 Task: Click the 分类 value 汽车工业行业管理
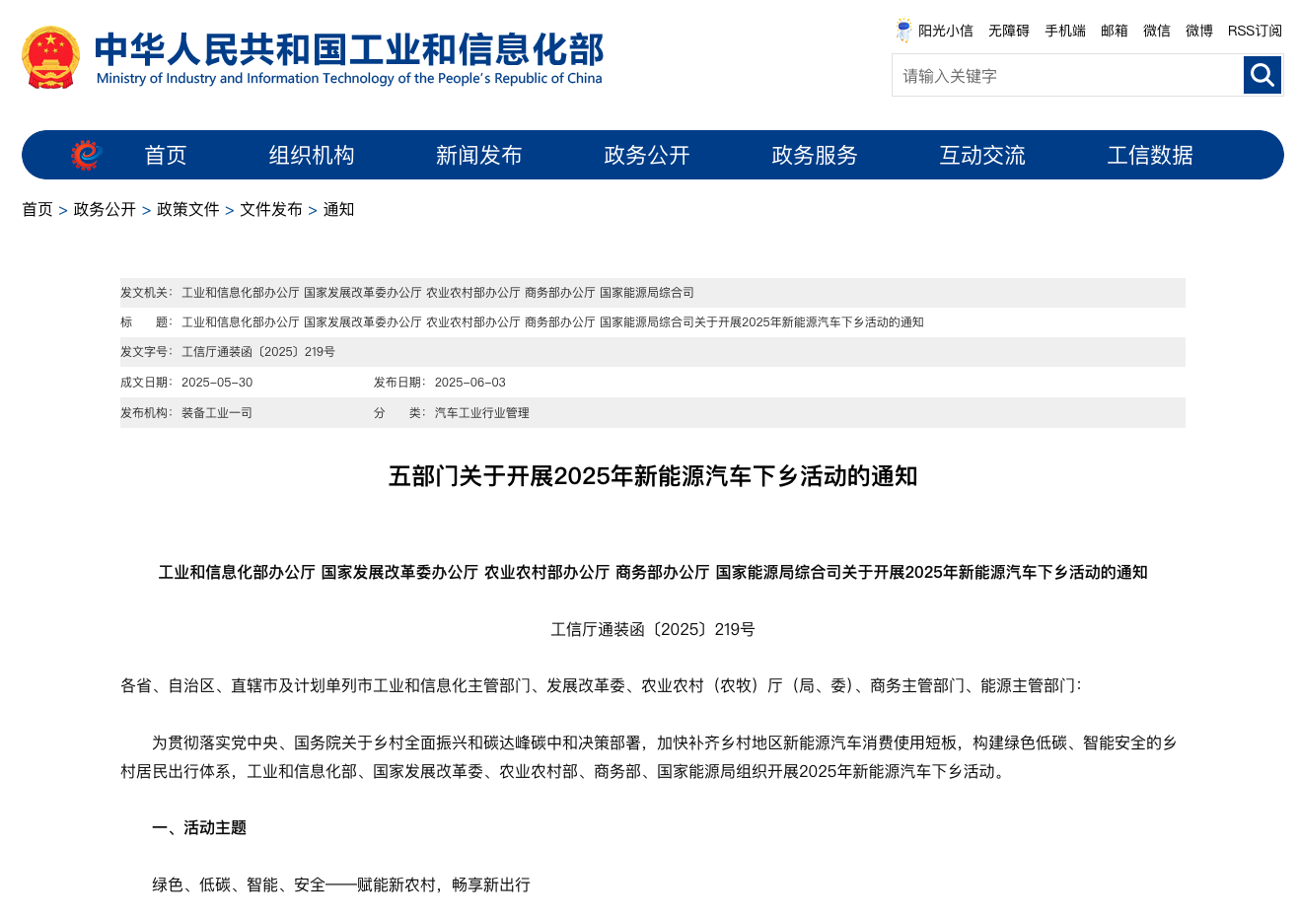(482, 413)
